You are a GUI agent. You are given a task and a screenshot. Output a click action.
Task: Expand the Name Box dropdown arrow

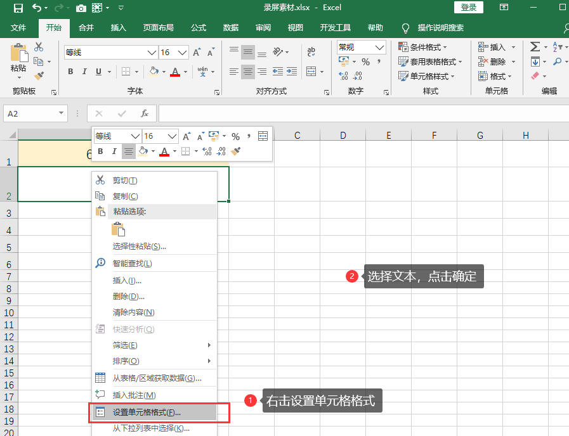61,113
